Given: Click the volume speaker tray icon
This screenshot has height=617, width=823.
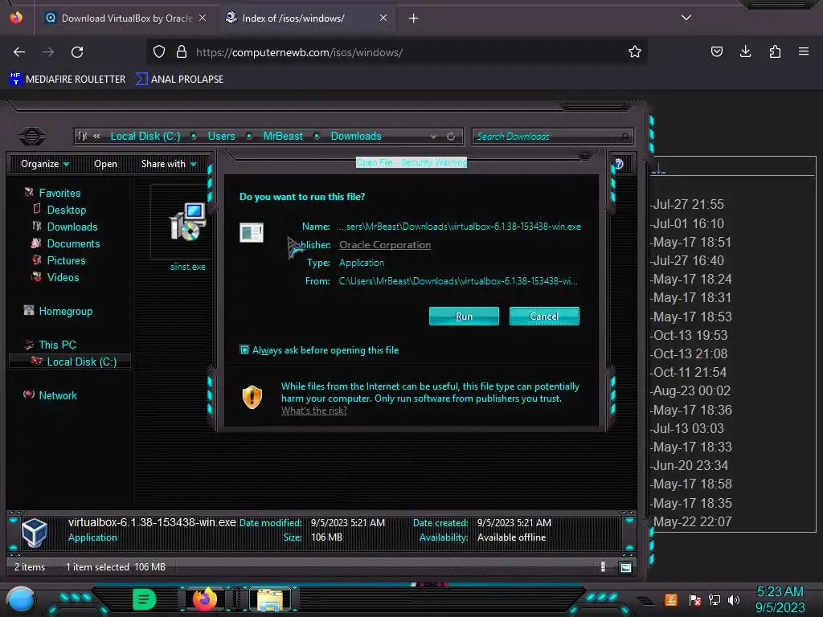Looking at the screenshot, I should tap(734, 599).
